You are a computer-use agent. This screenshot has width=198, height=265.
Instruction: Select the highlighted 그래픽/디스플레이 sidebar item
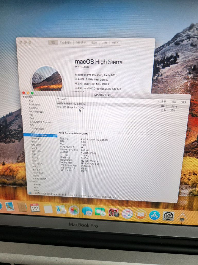coord(40,135)
